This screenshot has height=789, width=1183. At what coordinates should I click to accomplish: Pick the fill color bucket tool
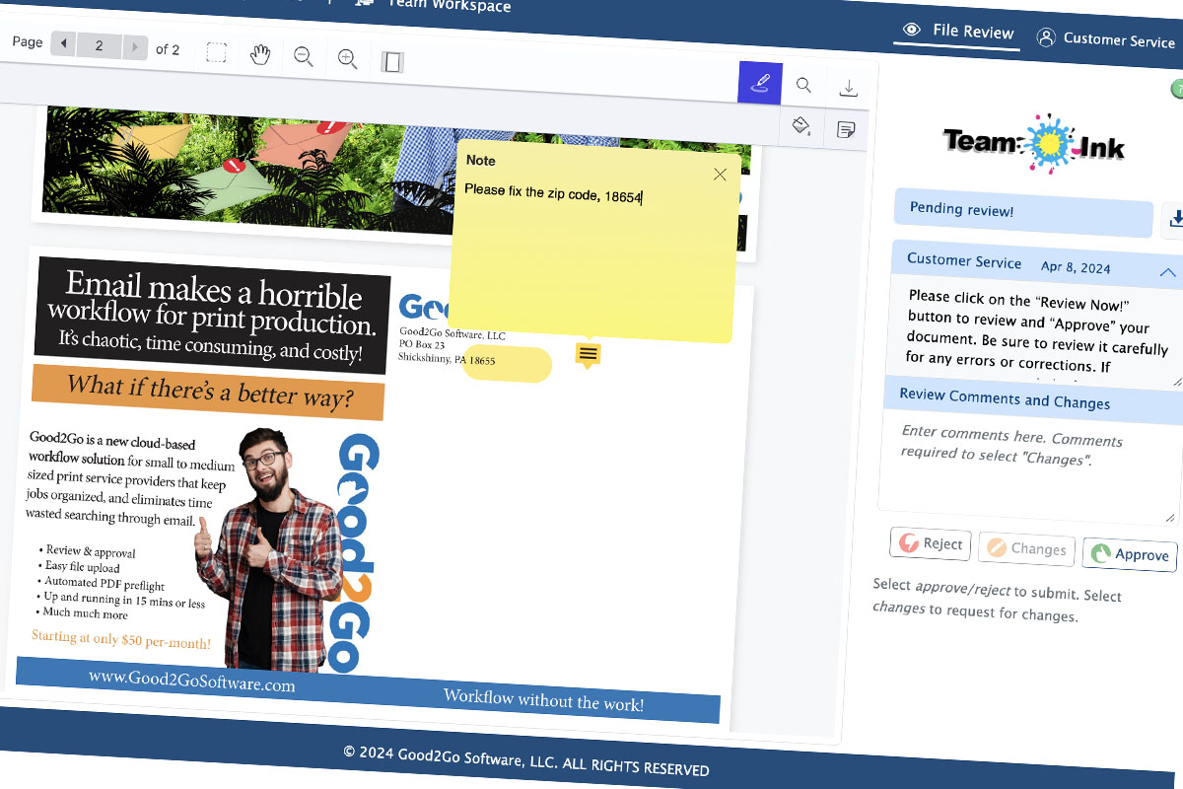801,125
